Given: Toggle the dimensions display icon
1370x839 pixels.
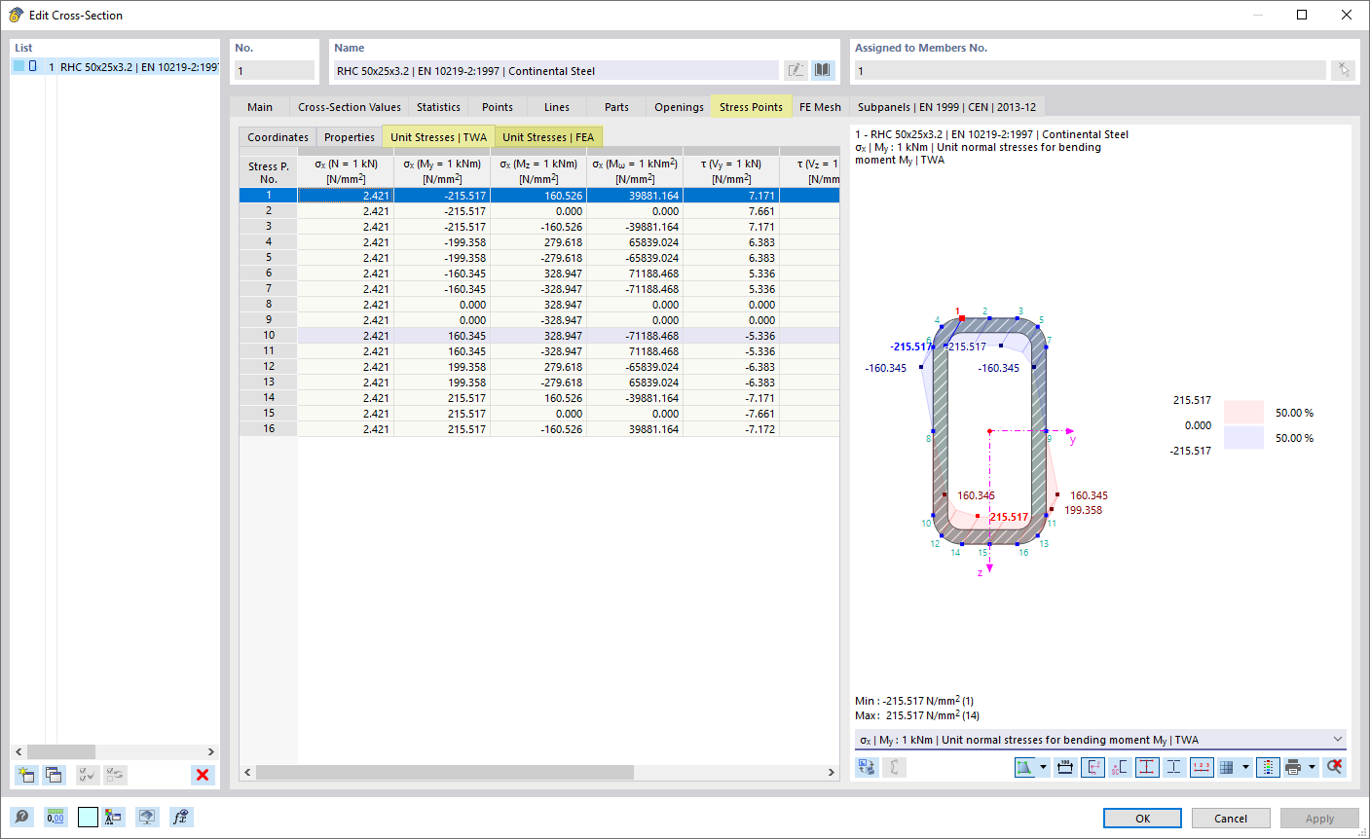Looking at the screenshot, I should pos(1065,767).
